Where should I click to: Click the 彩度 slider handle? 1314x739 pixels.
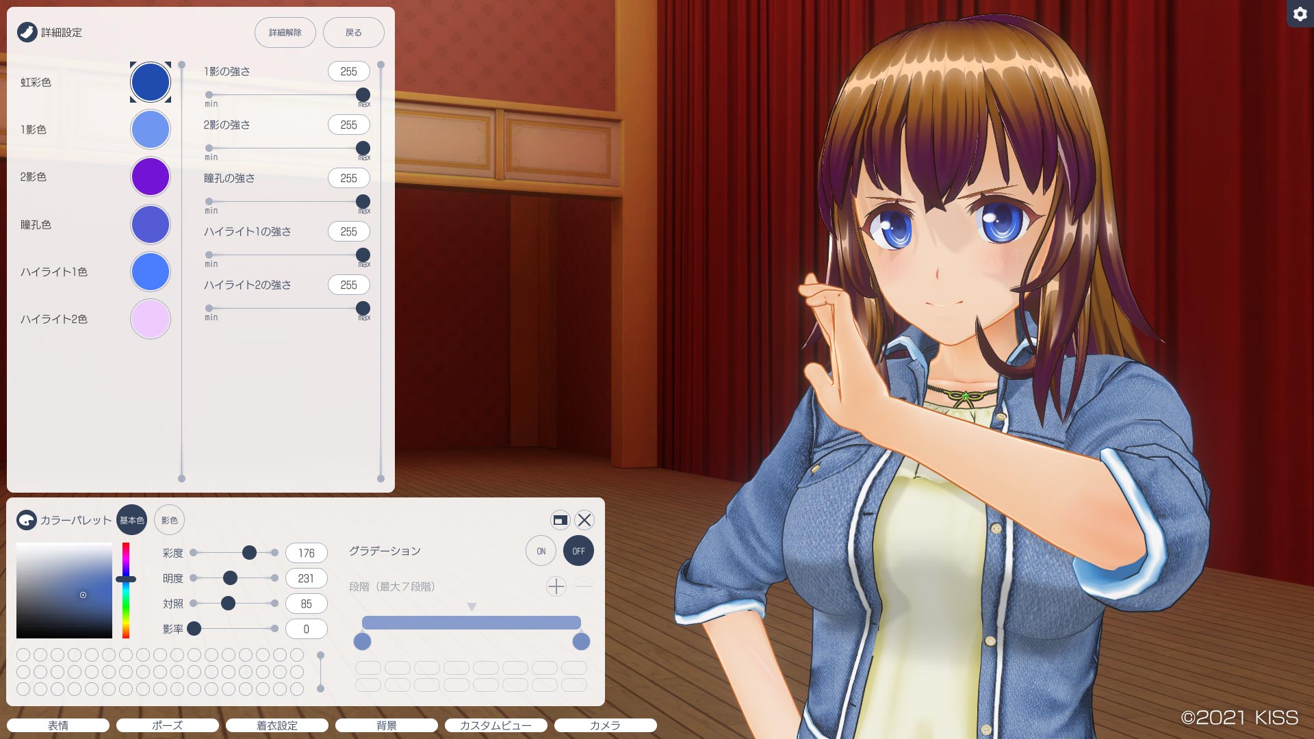pyautogui.click(x=250, y=552)
